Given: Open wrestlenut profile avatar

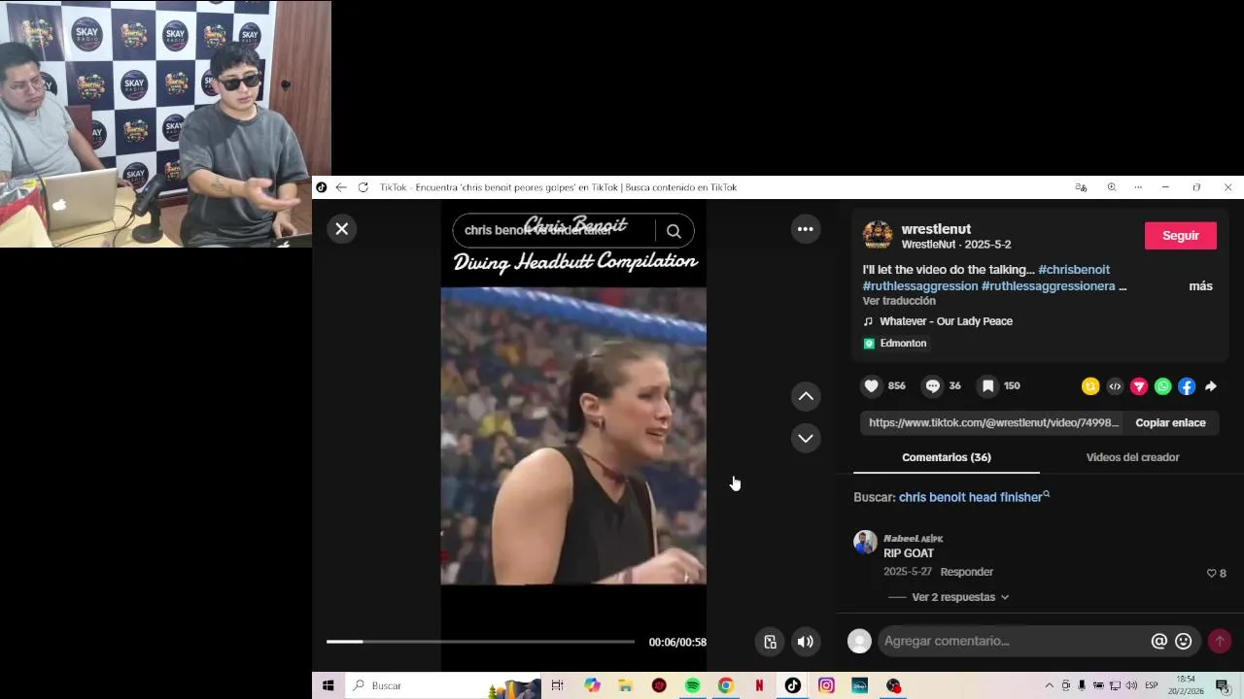Looking at the screenshot, I should pyautogui.click(x=878, y=235).
